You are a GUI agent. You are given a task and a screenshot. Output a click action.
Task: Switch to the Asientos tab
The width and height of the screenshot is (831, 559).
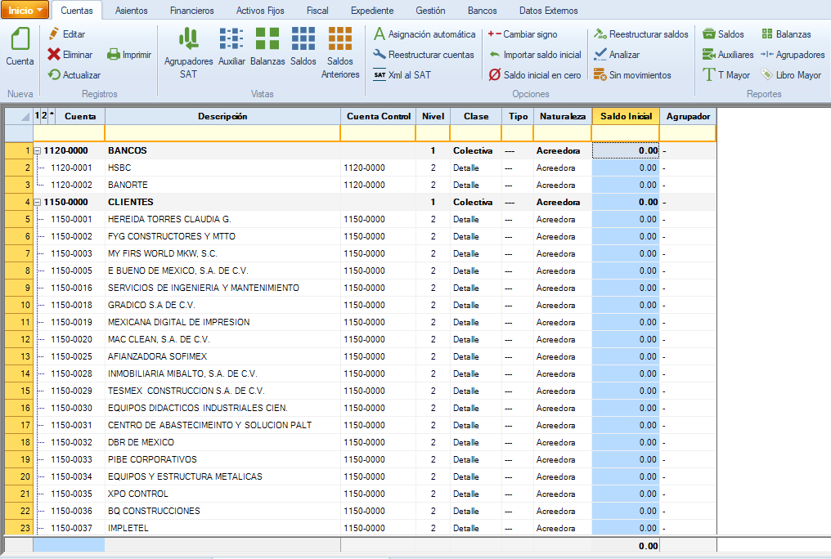pyautogui.click(x=132, y=11)
